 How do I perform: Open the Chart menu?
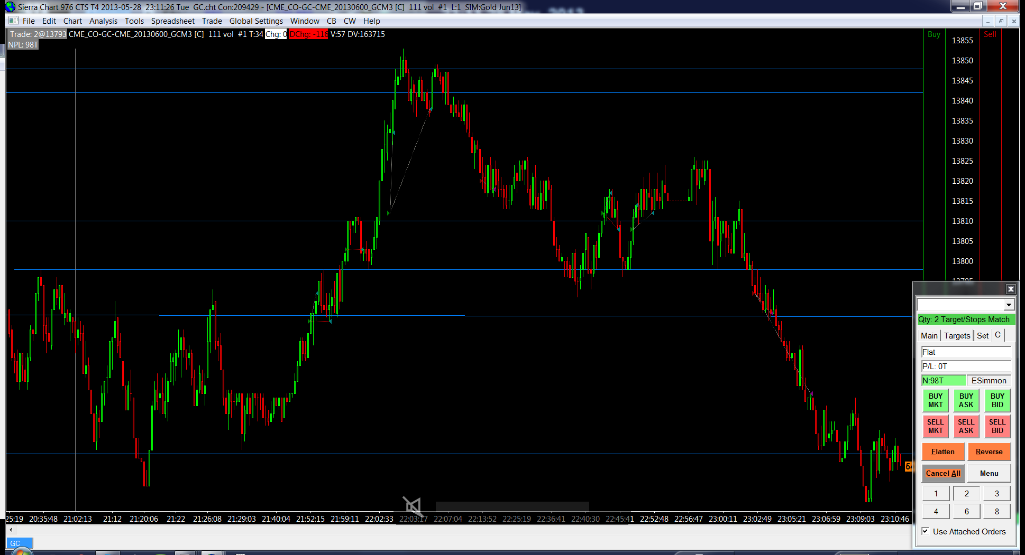[72, 21]
